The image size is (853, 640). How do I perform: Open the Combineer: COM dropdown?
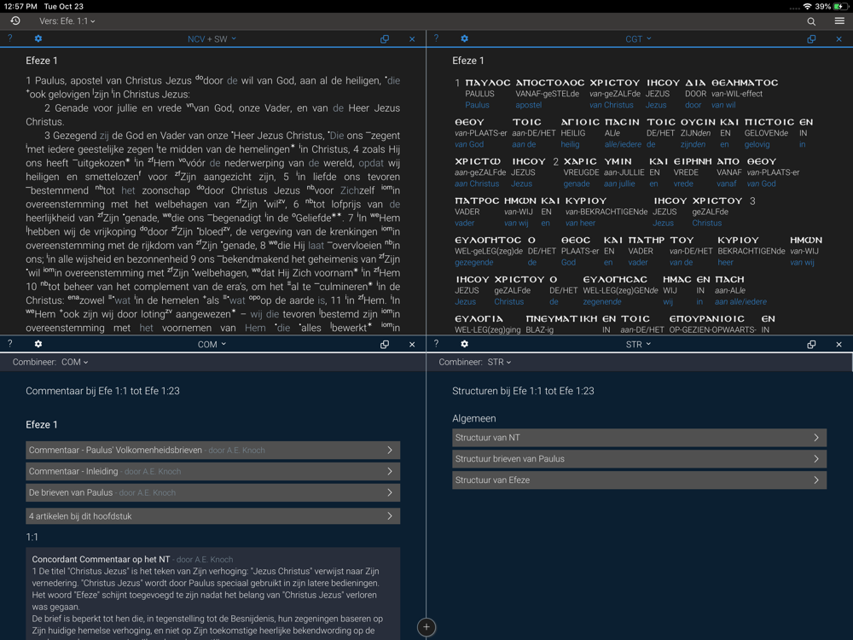(74, 362)
